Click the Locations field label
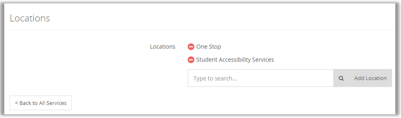Viewport: 401px width, 118px height. click(163, 47)
